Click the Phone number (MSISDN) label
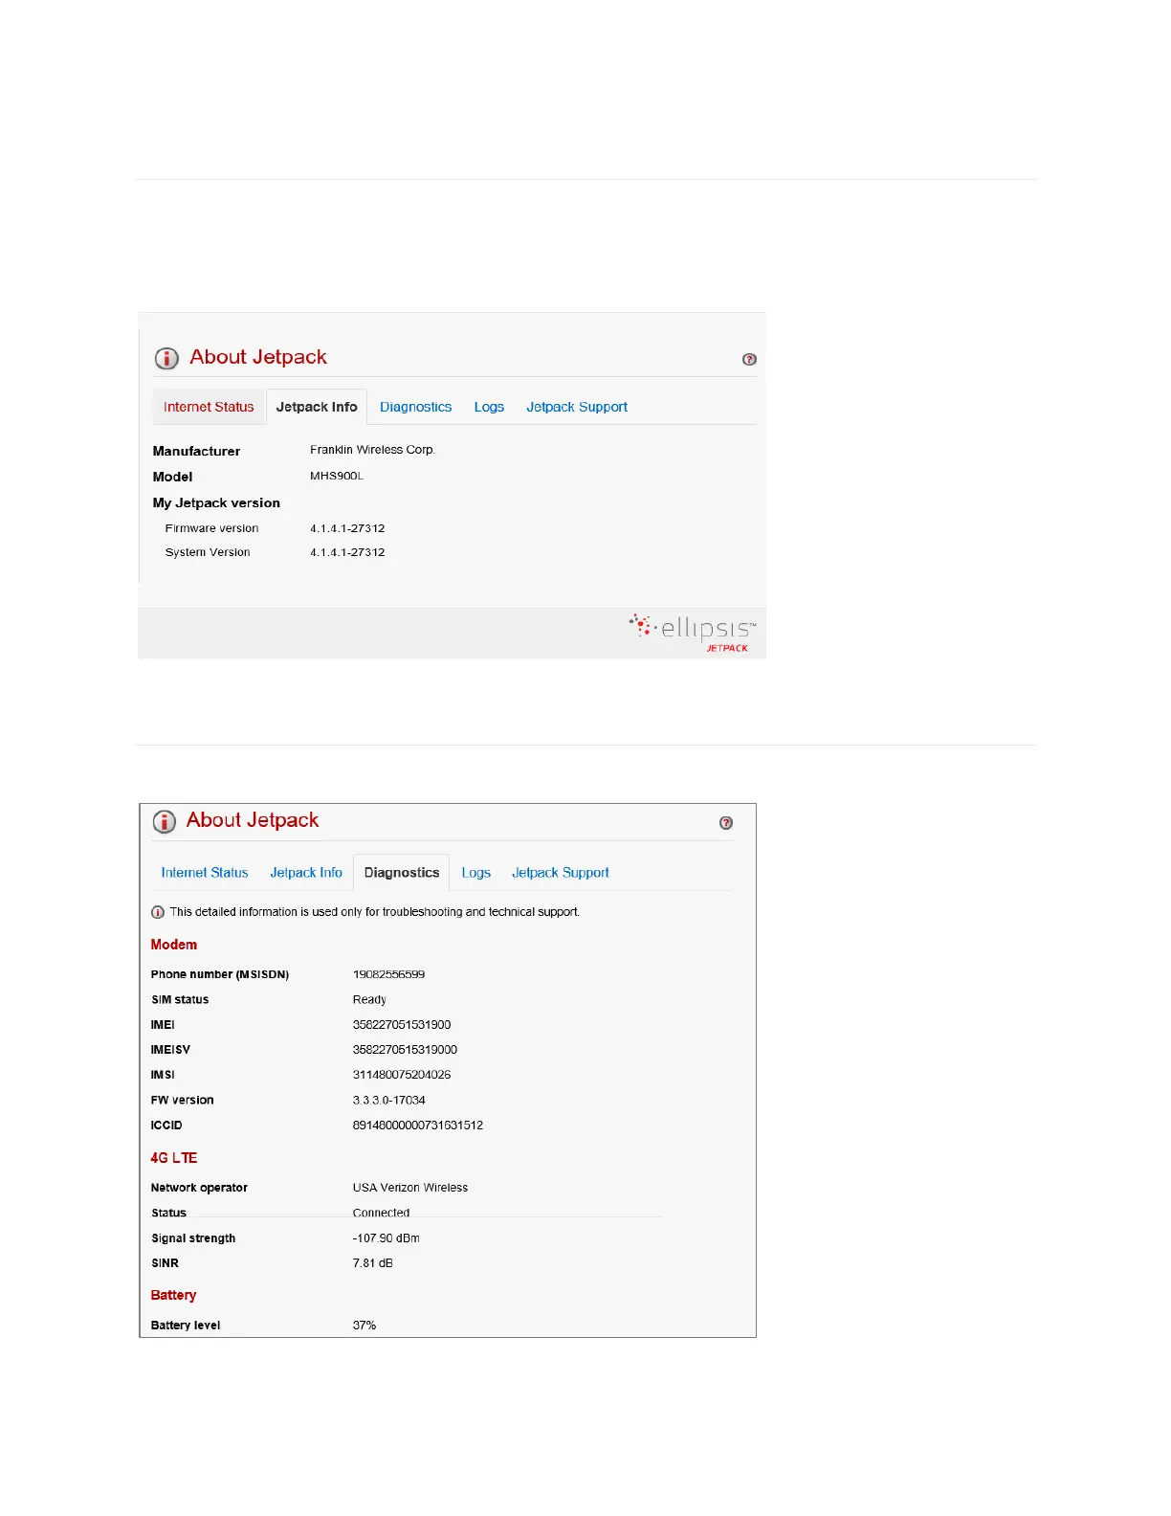Viewport: 1171px width, 1516px height. (x=220, y=974)
